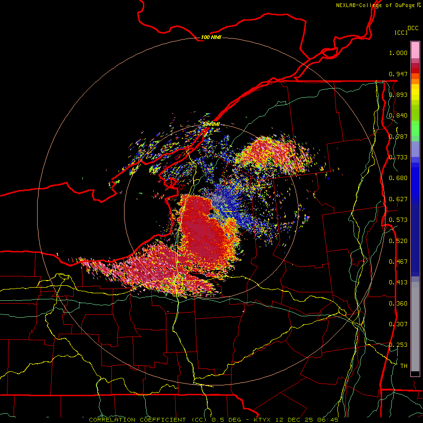
Task: Click the 0.627 scale value
Action: click(x=398, y=199)
